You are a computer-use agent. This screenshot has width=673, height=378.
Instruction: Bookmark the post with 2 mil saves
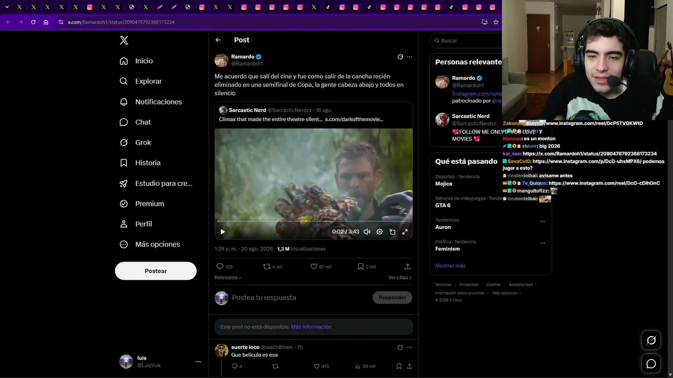[x=366, y=267]
